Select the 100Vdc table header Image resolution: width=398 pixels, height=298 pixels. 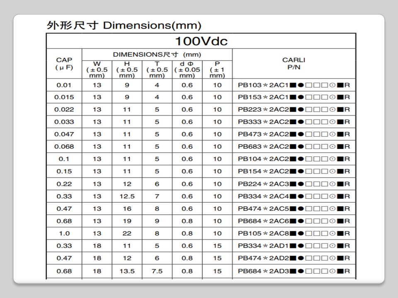(x=201, y=41)
